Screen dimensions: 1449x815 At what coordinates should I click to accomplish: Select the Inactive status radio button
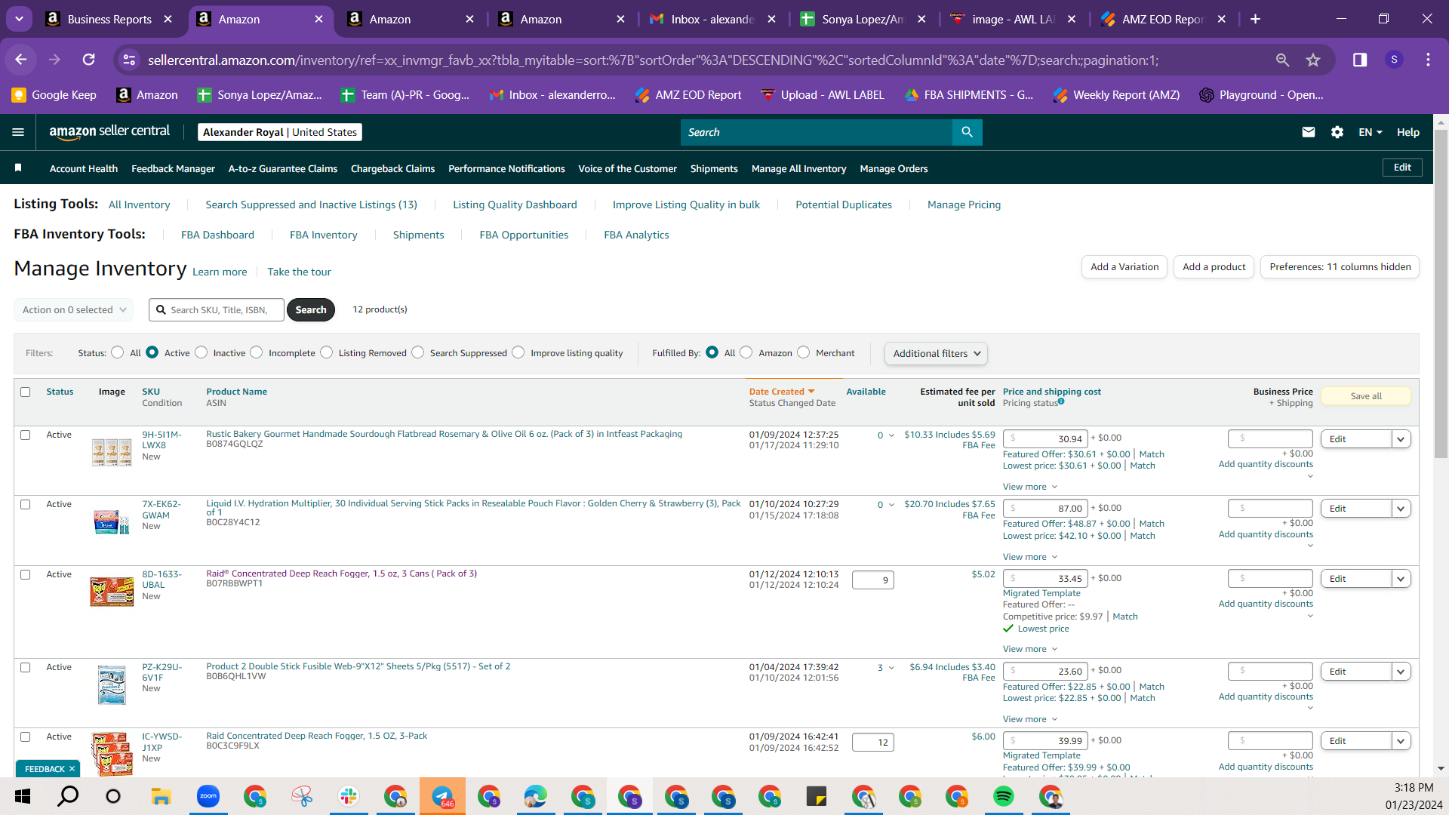pos(202,352)
